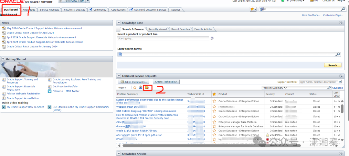
Task: Switch to the Knowledge tab
Action: point(29,10)
